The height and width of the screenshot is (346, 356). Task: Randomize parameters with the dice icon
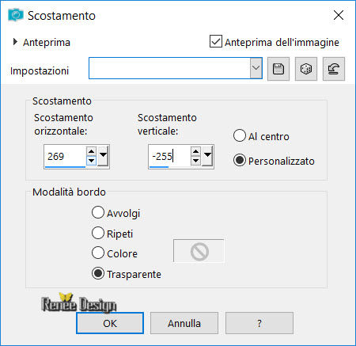pos(306,69)
